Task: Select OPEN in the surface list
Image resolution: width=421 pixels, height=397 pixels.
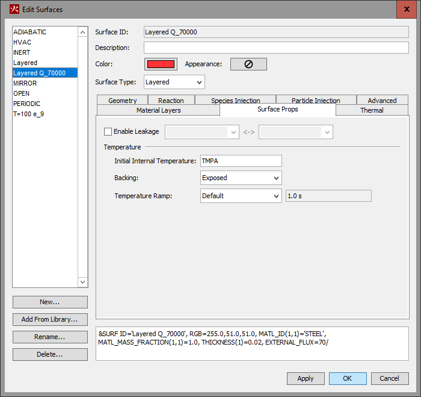Action: pos(45,93)
